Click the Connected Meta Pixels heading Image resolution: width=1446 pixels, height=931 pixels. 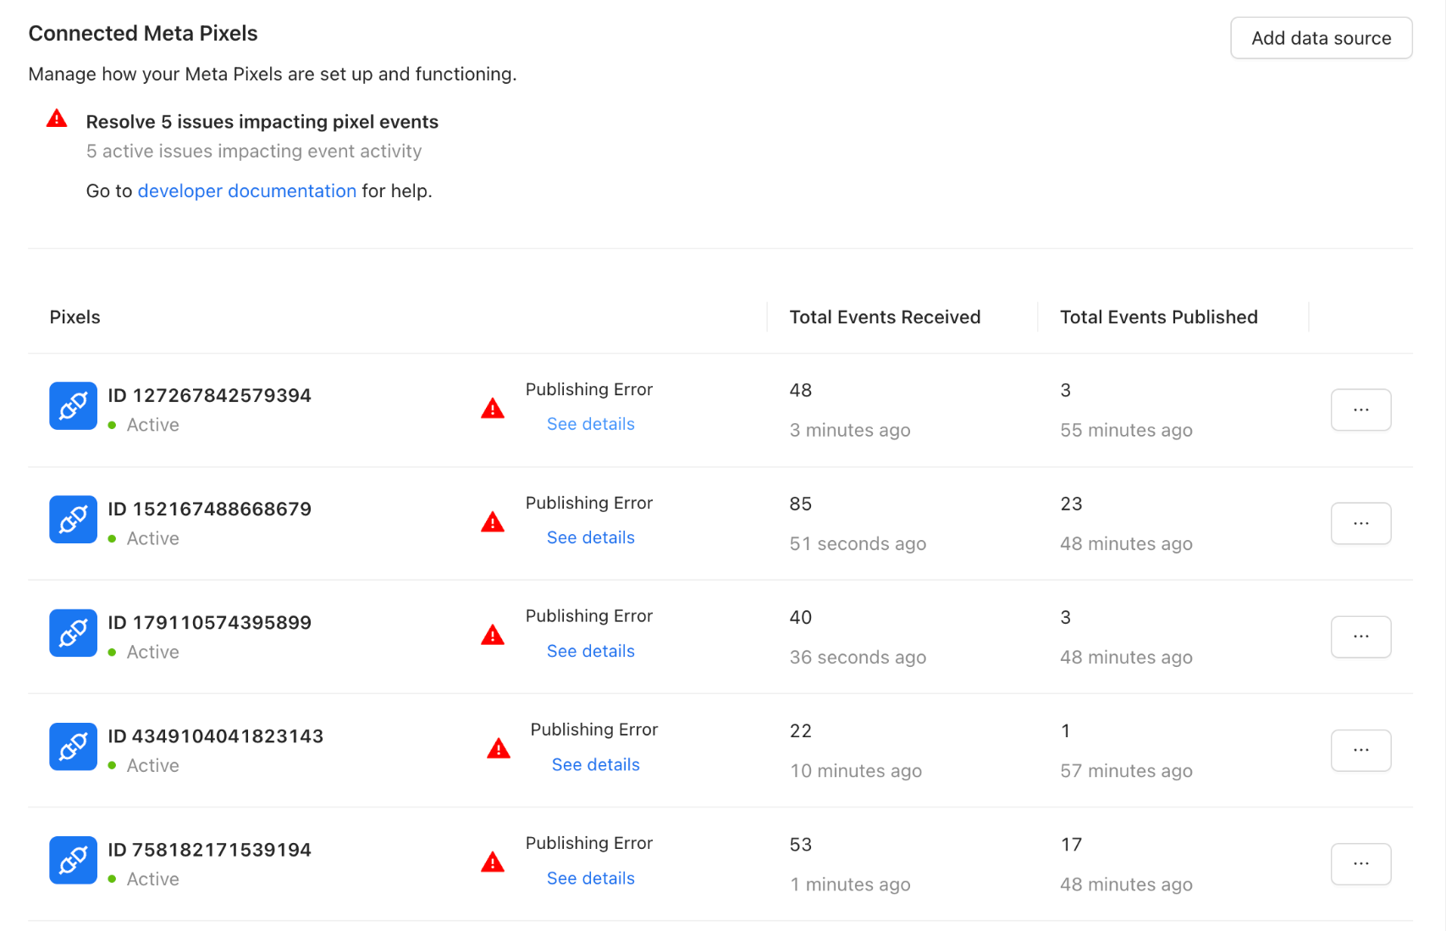coord(143,33)
